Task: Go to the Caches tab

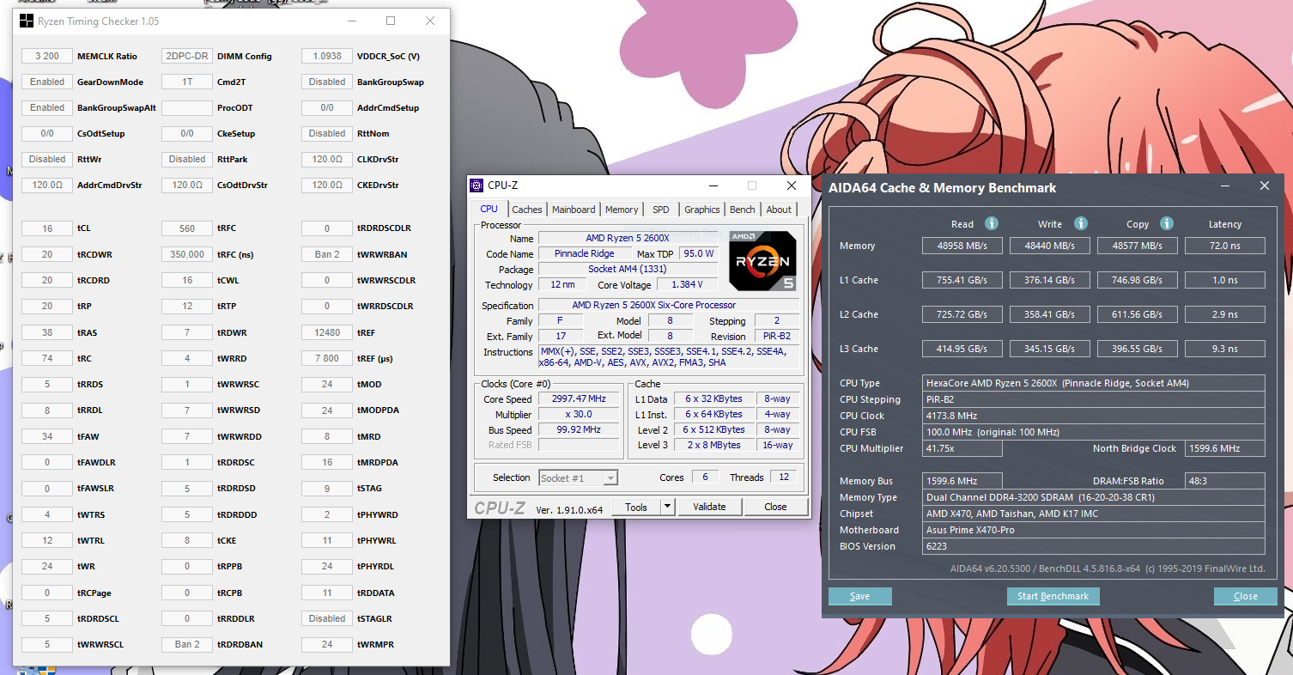Action: click(527, 210)
